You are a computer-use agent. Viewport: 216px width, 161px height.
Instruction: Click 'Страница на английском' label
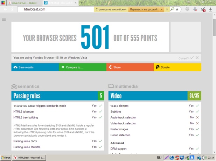pos(111,9)
